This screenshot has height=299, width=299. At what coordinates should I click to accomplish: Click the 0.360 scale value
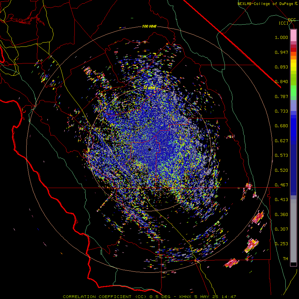[x=281, y=215]
